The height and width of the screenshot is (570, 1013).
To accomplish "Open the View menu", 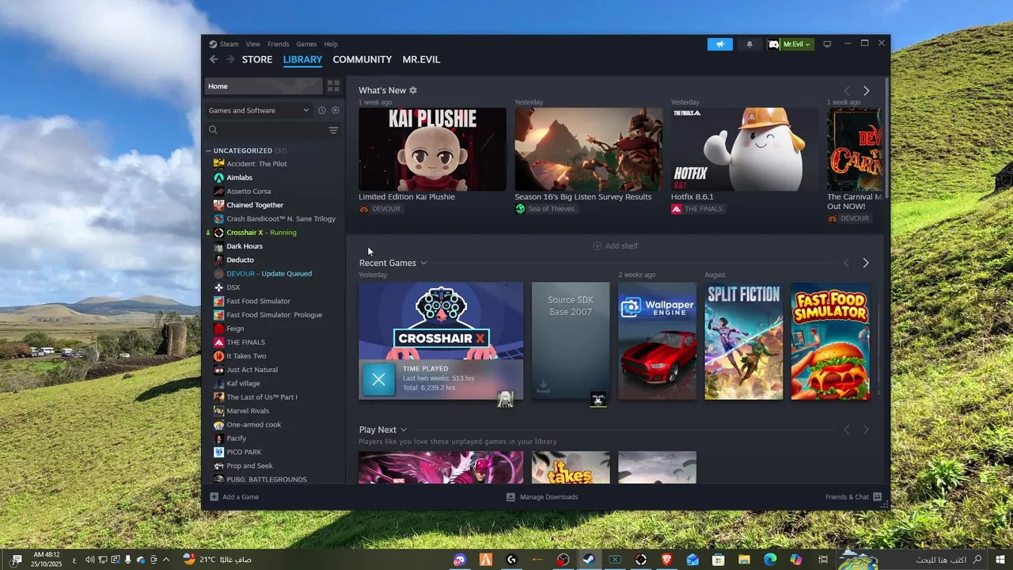I will pyautogui.click(x=252, y=44).
